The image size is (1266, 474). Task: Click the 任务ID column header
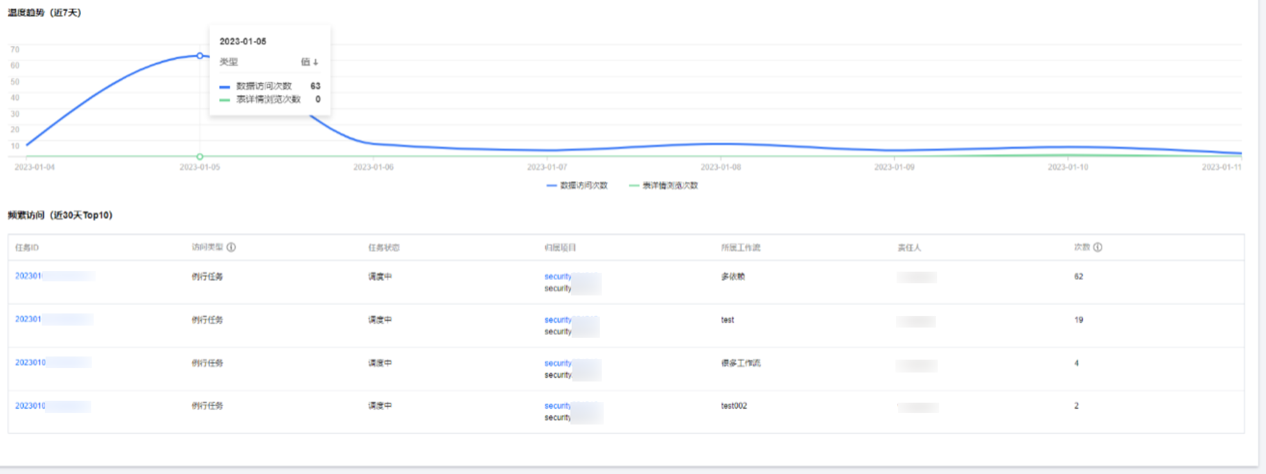27,248
